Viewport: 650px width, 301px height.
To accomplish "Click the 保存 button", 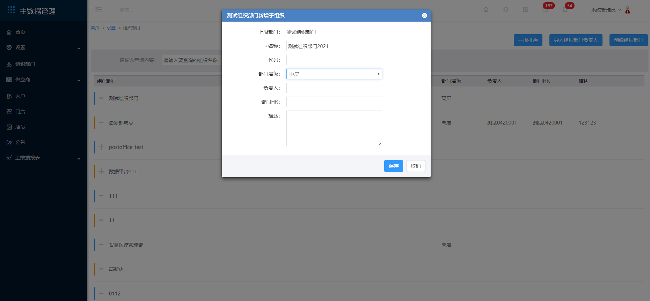I will click(394, 166).
